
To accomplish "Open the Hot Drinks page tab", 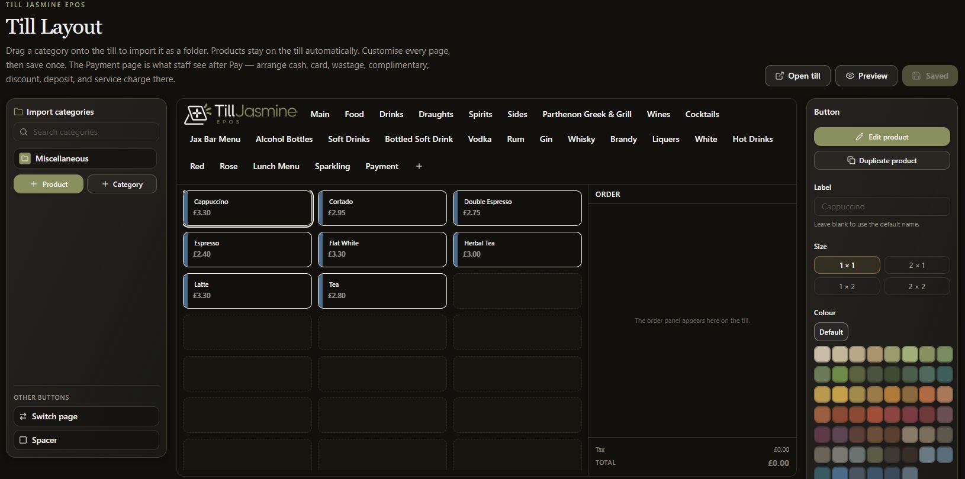I will (752, 139).
